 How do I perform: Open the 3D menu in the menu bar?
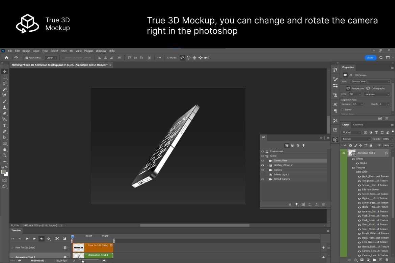(x=71, y=51)
